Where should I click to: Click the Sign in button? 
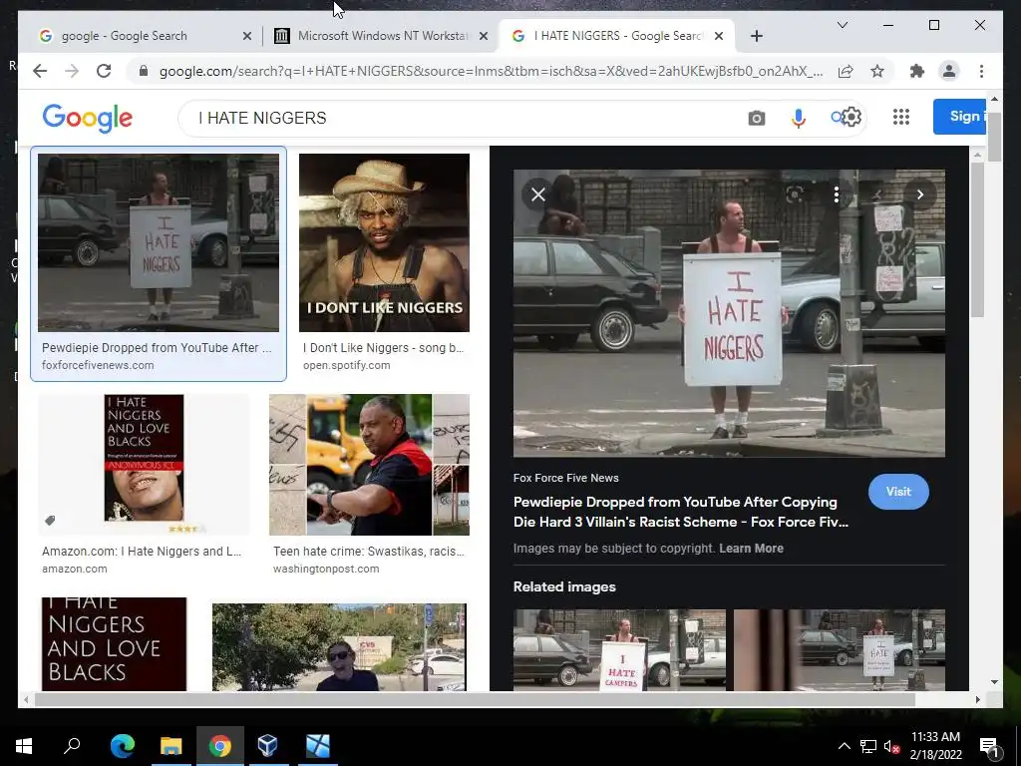960,117
